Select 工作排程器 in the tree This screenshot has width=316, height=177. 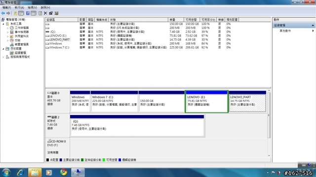(22, 28)
